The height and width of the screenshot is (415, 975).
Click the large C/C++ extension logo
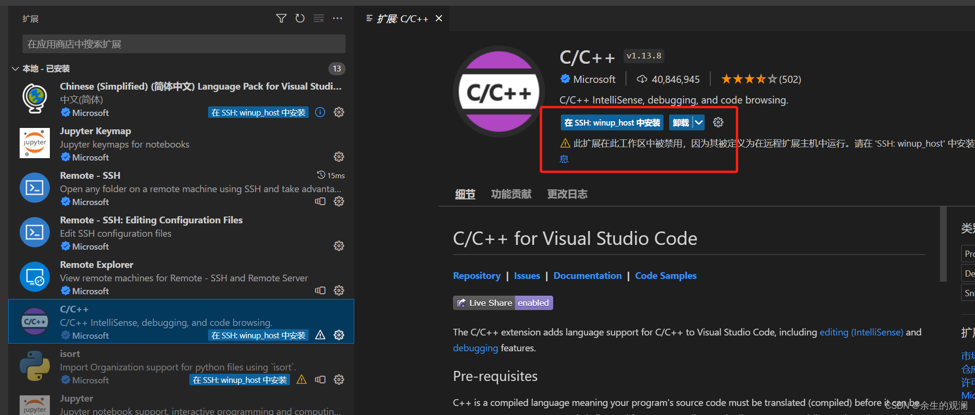coord(499,92)
